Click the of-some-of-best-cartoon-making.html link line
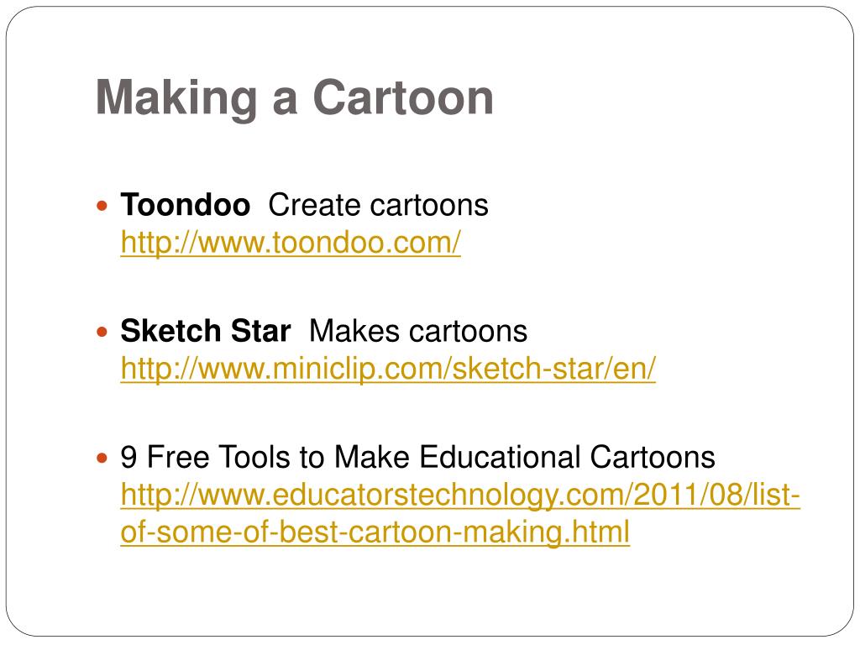Image resolution: width=860 pixels, height=645 pixels. (x=375, y=532)
